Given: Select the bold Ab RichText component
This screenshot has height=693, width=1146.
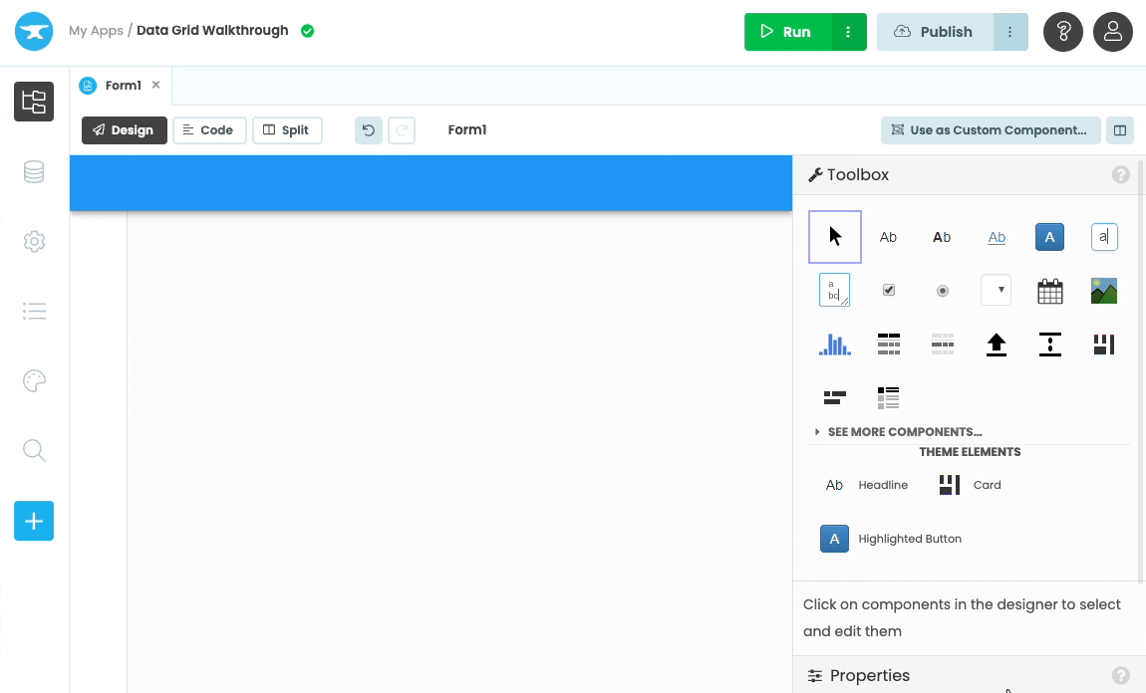Looking at the screenshot, I should (x=942, y=237).
